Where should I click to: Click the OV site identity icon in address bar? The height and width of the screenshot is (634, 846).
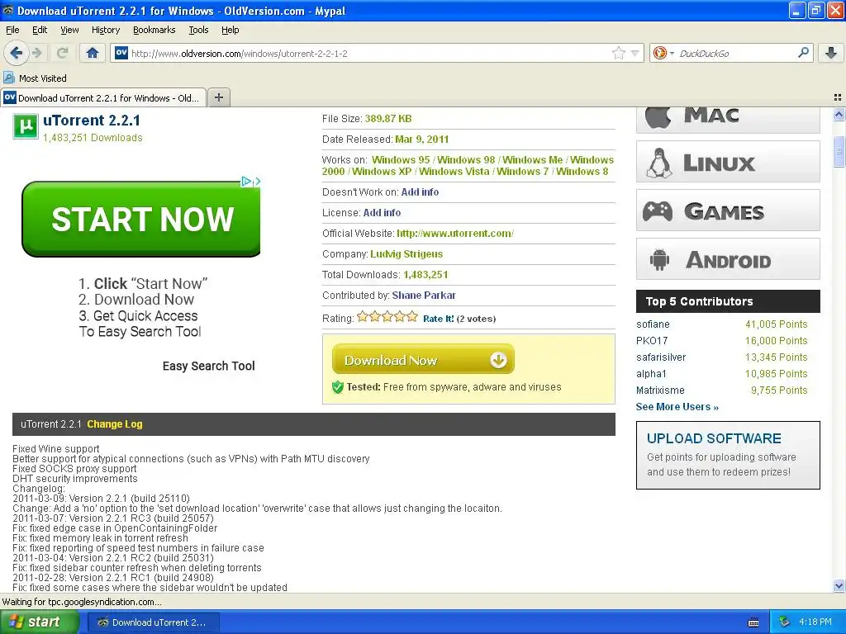tap(121, 53)
